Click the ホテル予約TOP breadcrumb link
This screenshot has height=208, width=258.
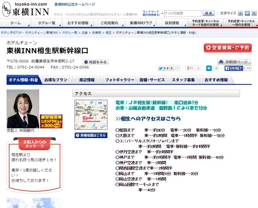29,33
